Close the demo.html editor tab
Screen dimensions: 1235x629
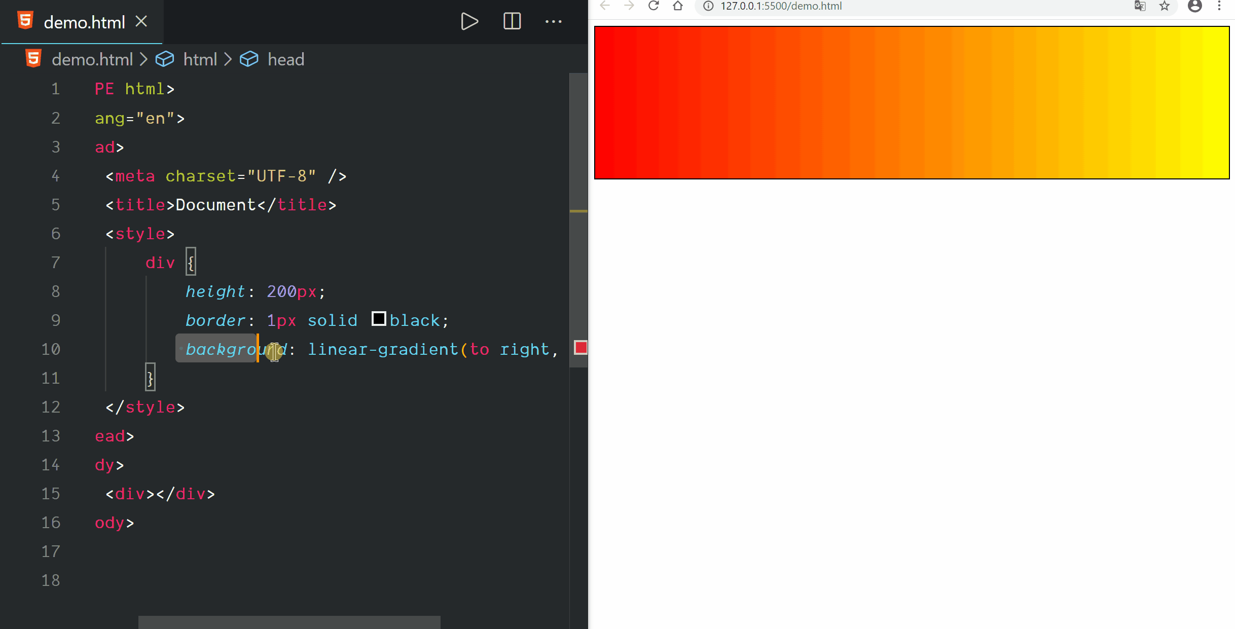[141, 22]
